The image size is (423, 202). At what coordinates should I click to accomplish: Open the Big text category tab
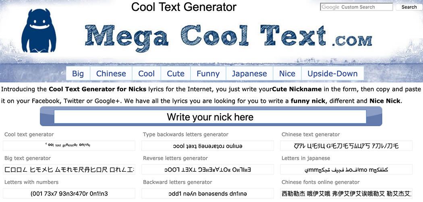[78, 74]
